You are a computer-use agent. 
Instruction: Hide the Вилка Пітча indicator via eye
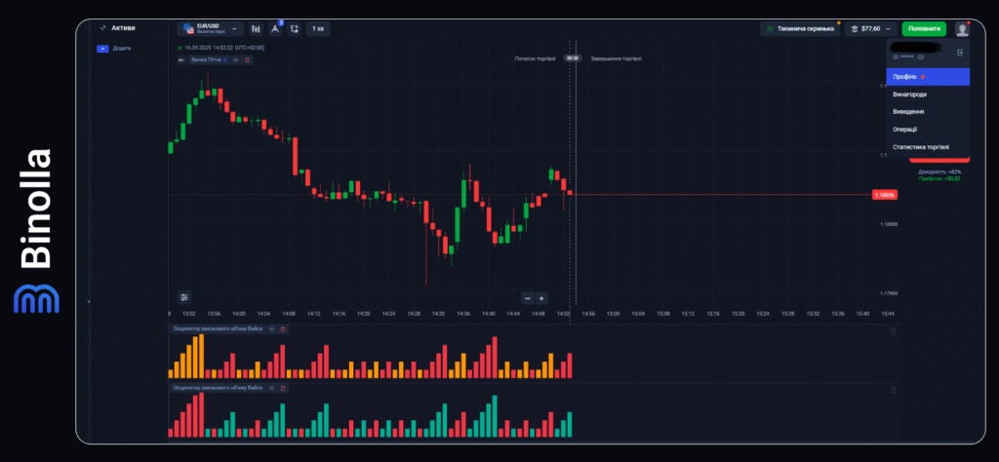pyautogui.click(x=236, y=60)
